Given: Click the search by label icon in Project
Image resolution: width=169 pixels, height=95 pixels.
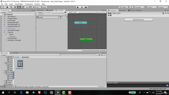Looking at the screenshot, I should (x=102, y=55).
